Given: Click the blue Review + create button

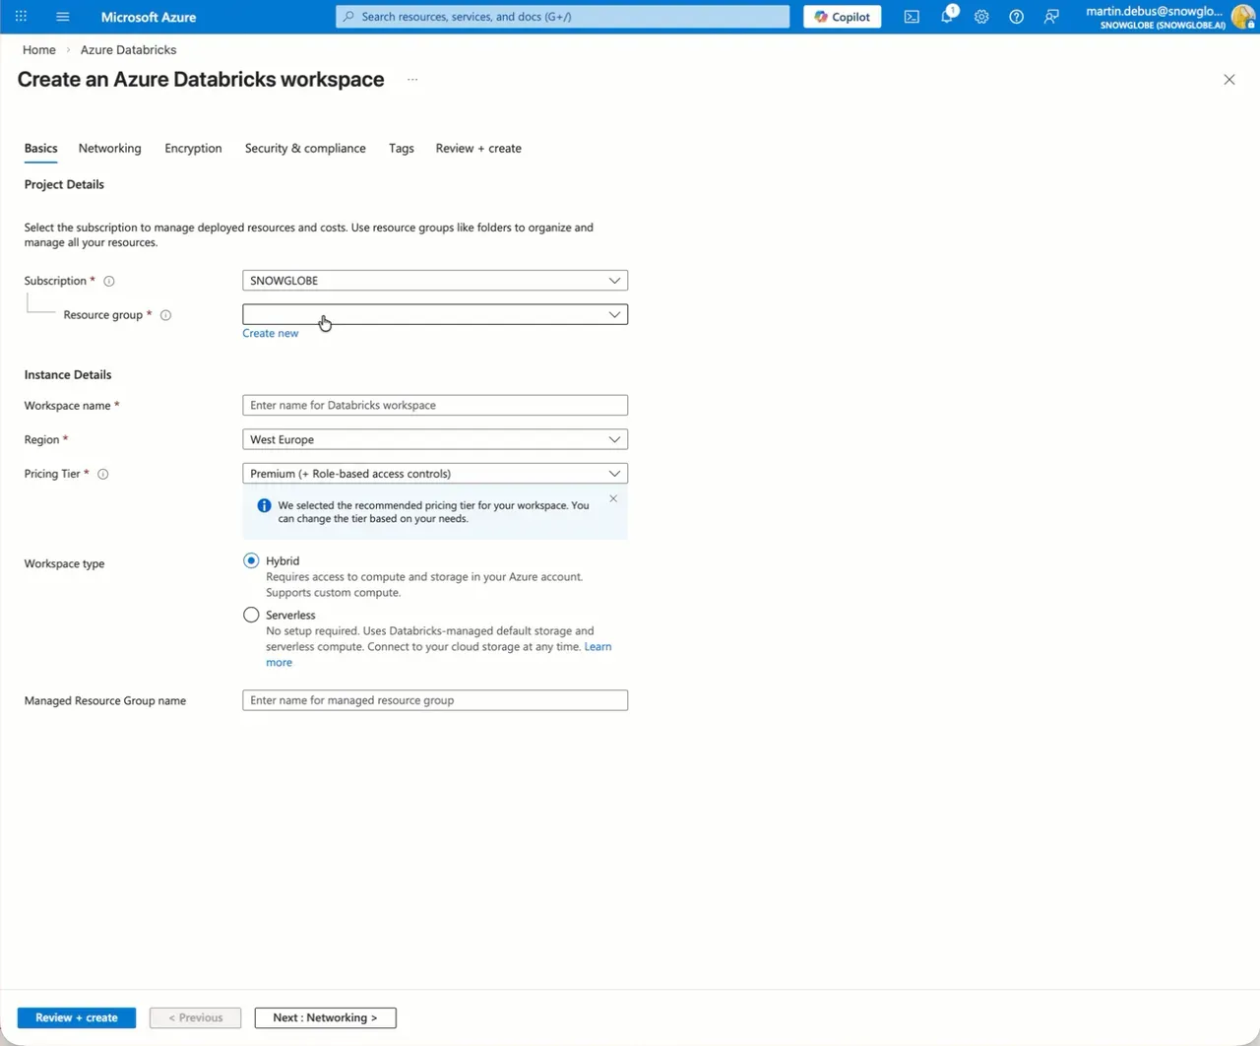Looking at the screenshot, I should point(77,1017).
